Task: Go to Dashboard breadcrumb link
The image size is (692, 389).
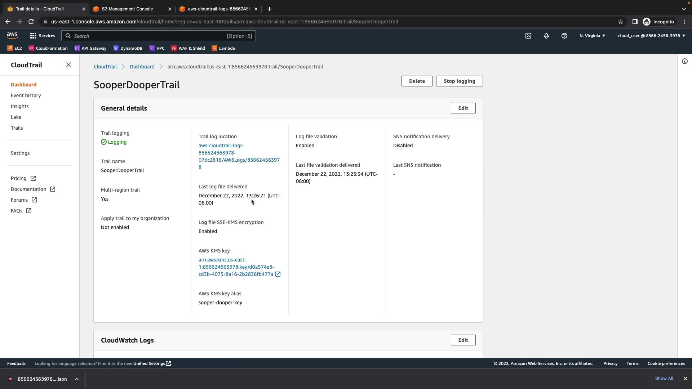Action: click(142, 67)
